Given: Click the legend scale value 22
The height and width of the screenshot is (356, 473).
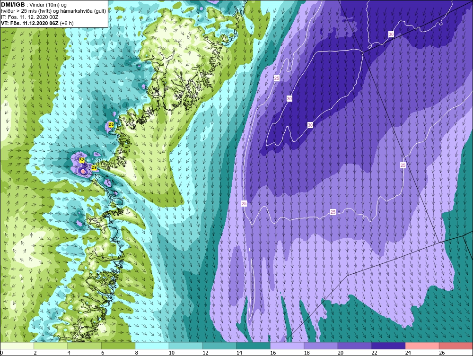Looking at the screenshot, I should [374, 353].
